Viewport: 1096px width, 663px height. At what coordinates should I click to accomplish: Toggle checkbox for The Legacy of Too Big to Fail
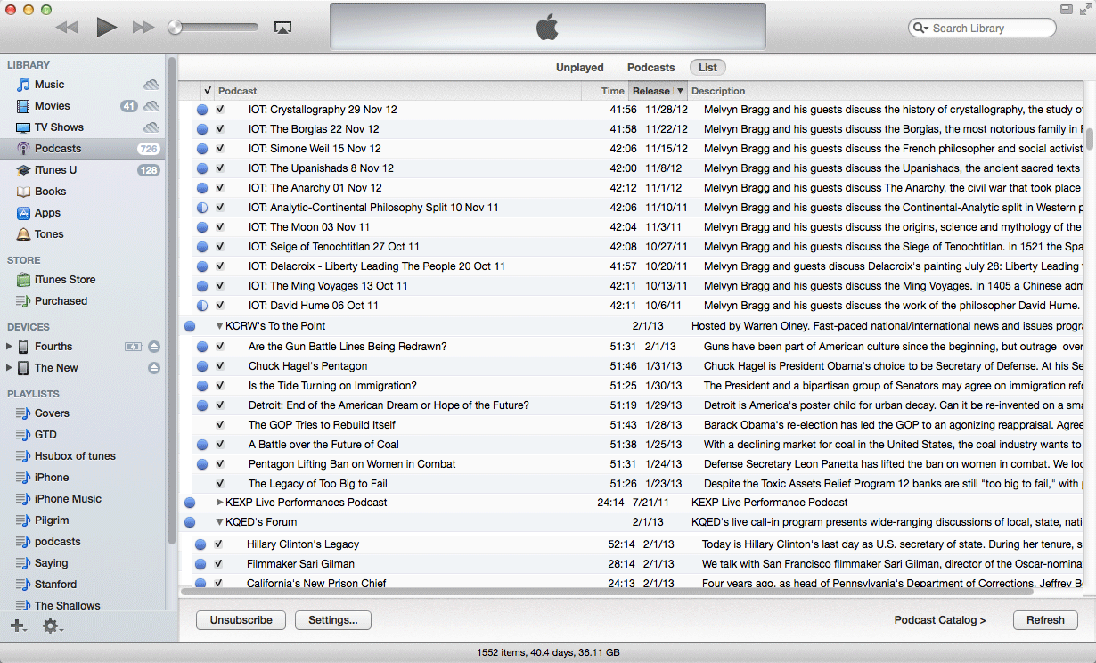[220, 484]
